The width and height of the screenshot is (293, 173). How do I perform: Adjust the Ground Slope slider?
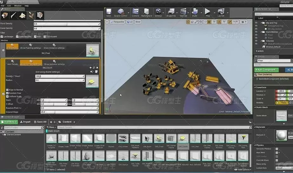70,112
